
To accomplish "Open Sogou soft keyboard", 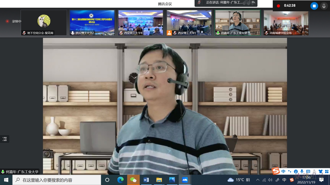I will tap(308, 171).
